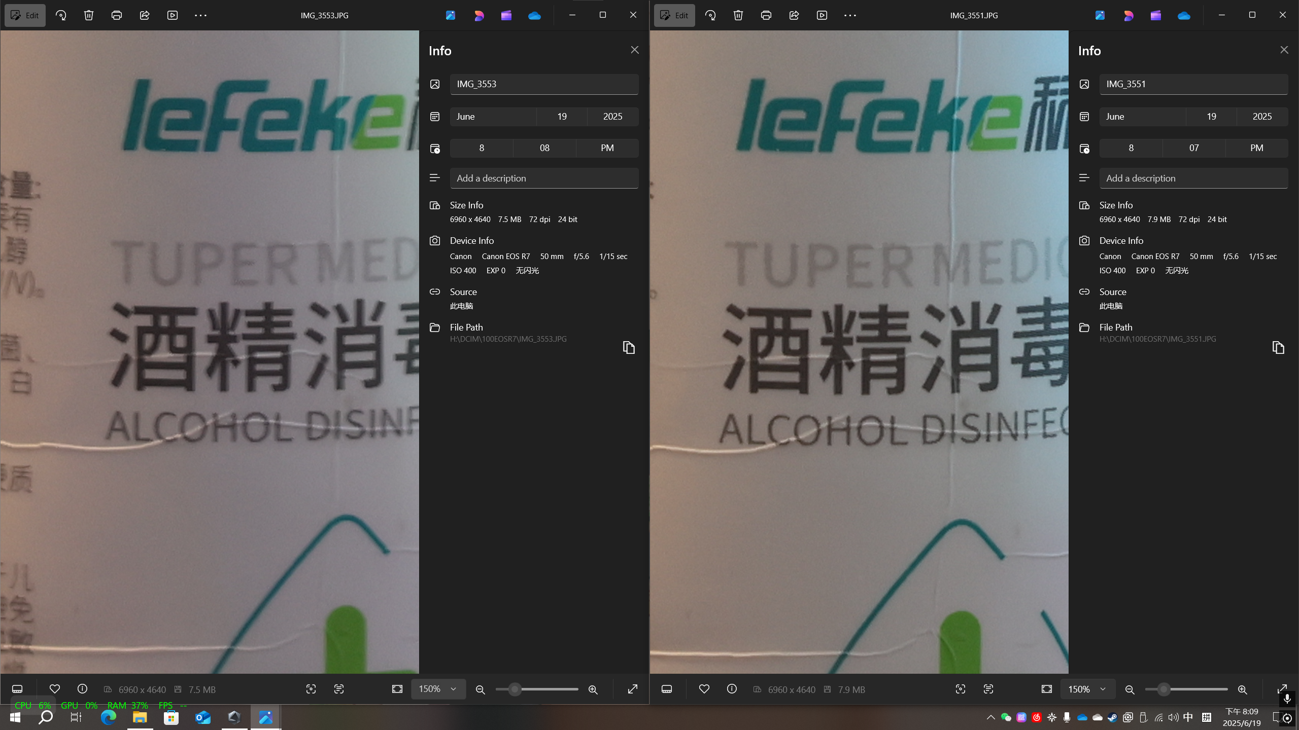Open Designer app icon in IMG_3553 title bar
The height and width of the screenshot is (730, 1299).
pos(478,16)
